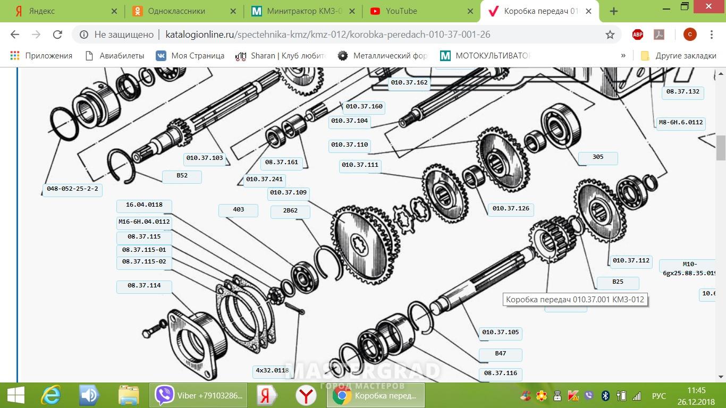Click part label 08.37.114
This screenshot has height=408, width=726.
pos(144,286)
